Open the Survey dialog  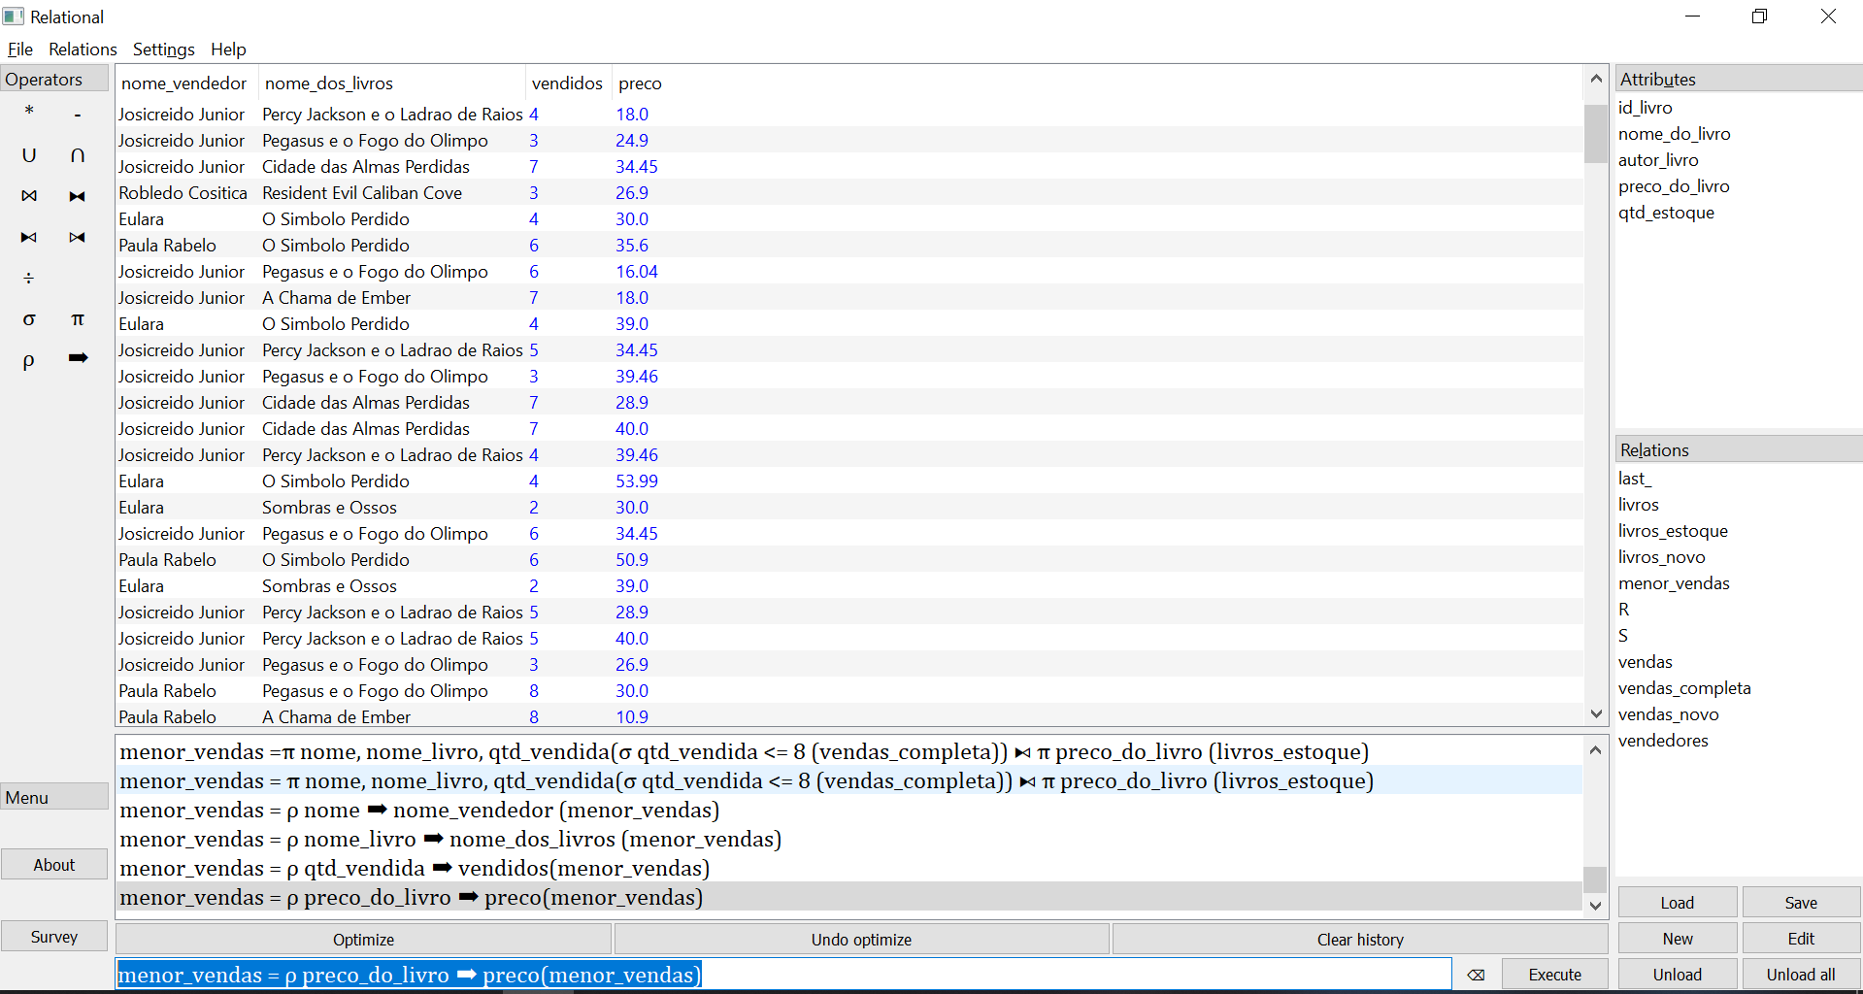(54, 937)
